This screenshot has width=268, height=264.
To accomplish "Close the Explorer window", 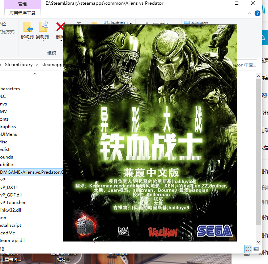I will tap(253, 3).
